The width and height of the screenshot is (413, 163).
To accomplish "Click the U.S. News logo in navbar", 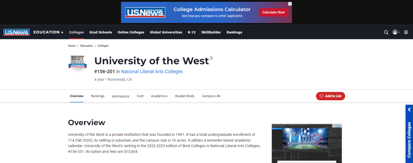I will [x=16, y=33].
